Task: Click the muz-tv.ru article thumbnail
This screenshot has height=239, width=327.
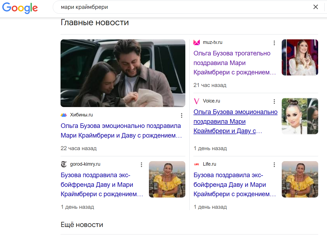Action: [x=300, y=58]
